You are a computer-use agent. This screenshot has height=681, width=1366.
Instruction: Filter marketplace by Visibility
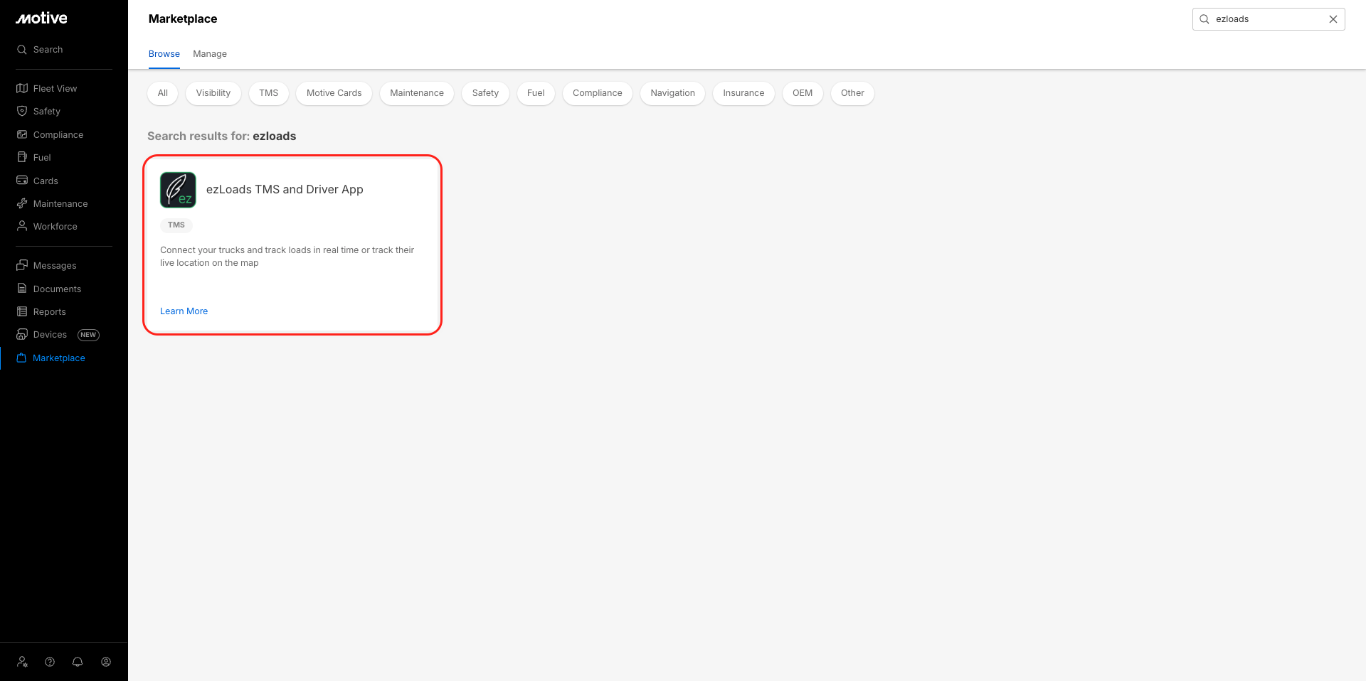click(x=213, y=93)
